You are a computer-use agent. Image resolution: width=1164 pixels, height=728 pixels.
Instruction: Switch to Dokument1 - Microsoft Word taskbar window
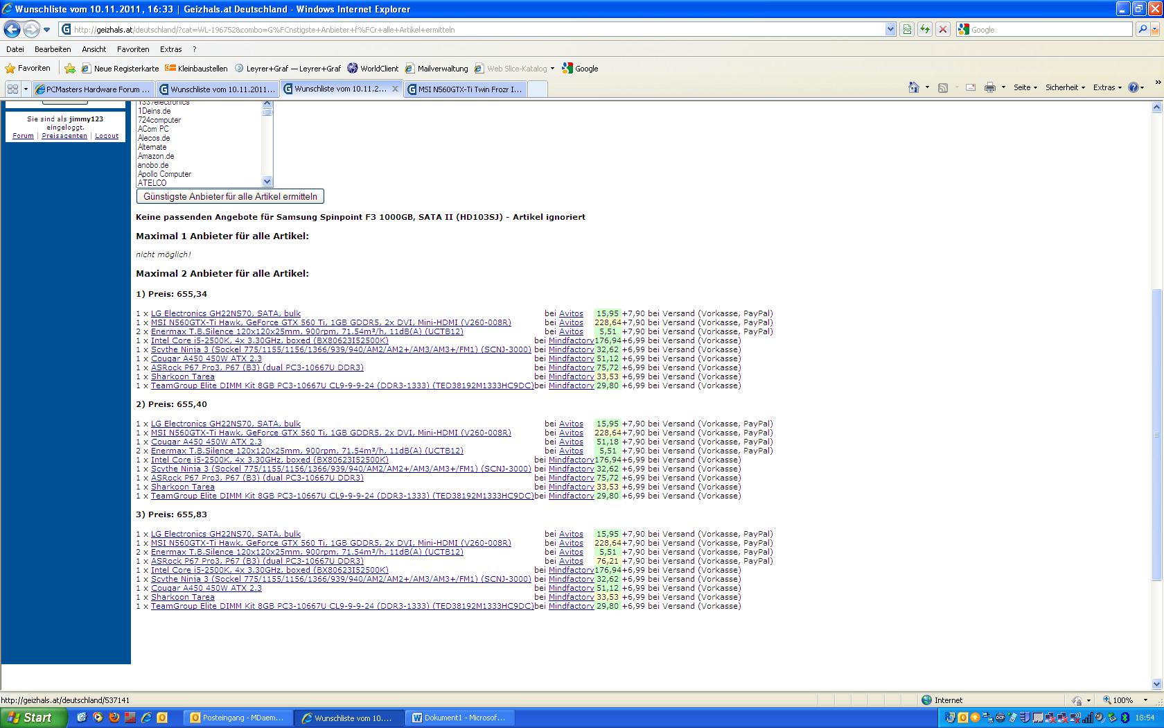[x=459, y=718]
